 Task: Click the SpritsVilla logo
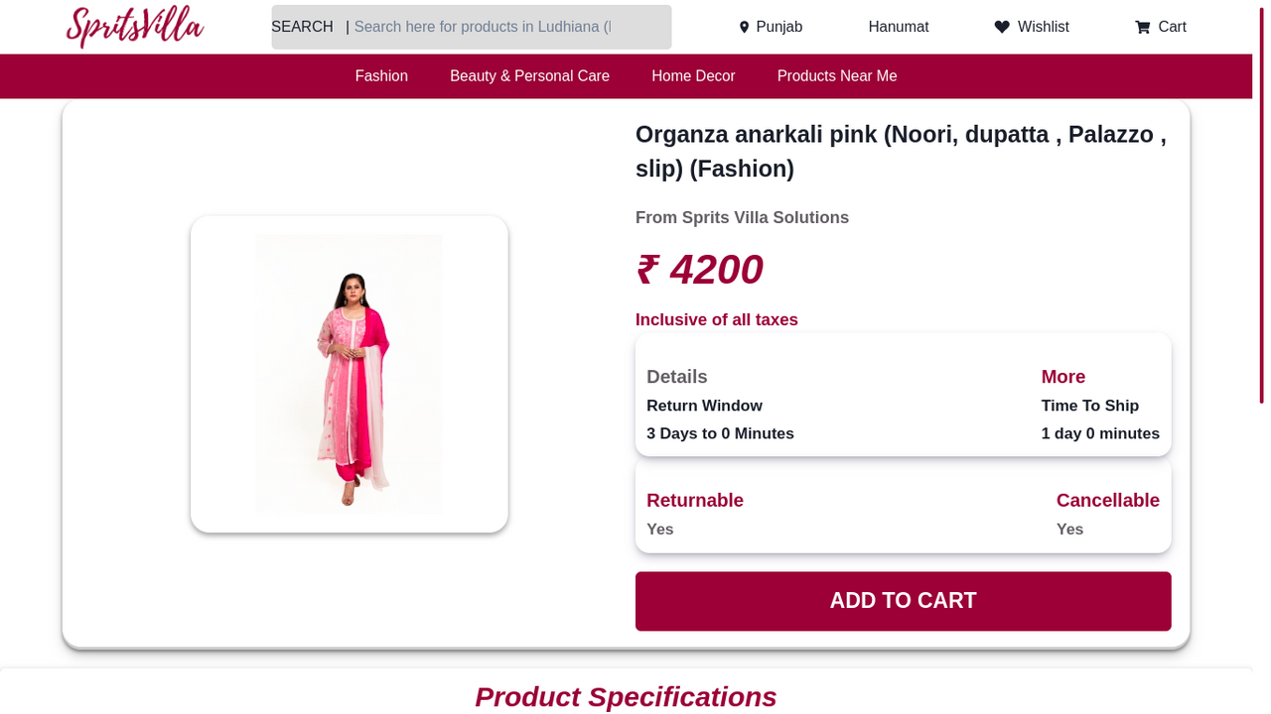click(x=134, y=27)
